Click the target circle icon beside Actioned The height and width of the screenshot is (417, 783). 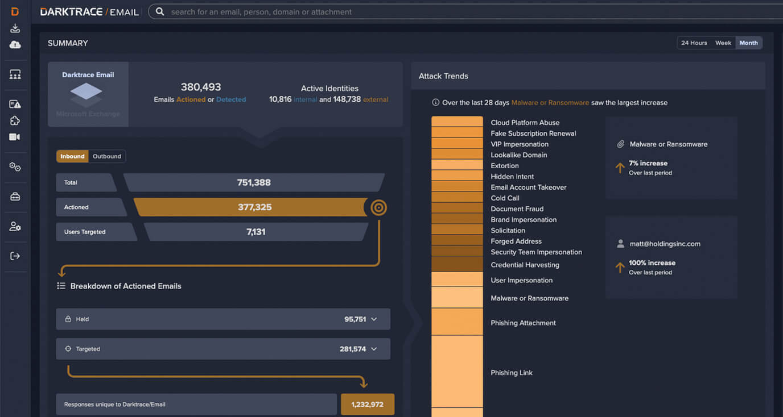pyautogui.click(x=379, y=207)
